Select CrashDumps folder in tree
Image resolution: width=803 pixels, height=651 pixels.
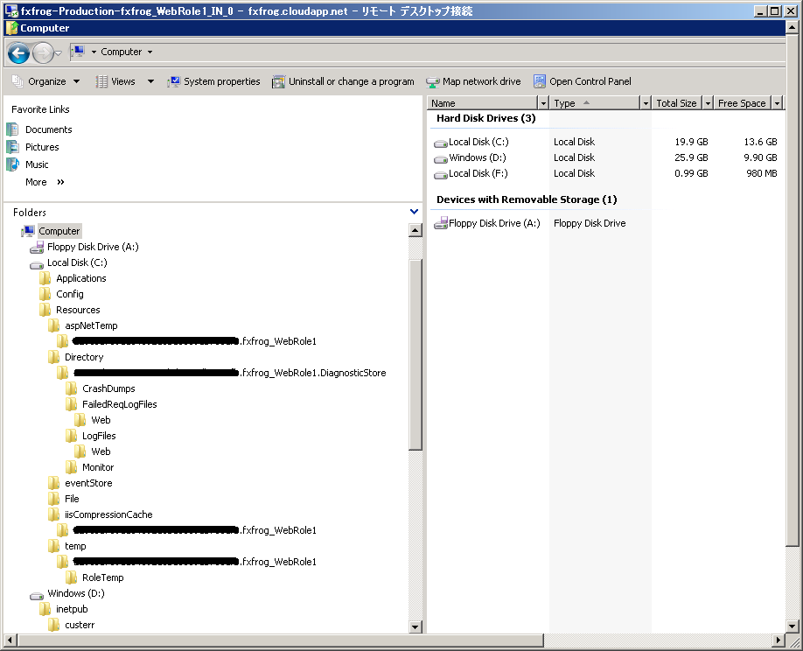(108, 388)
